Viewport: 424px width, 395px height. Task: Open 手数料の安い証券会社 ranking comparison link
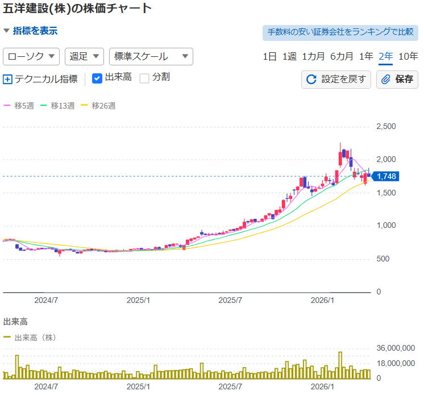(340, 32)
